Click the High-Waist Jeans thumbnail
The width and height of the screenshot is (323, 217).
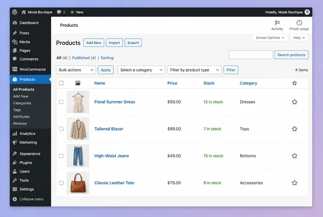78,156
